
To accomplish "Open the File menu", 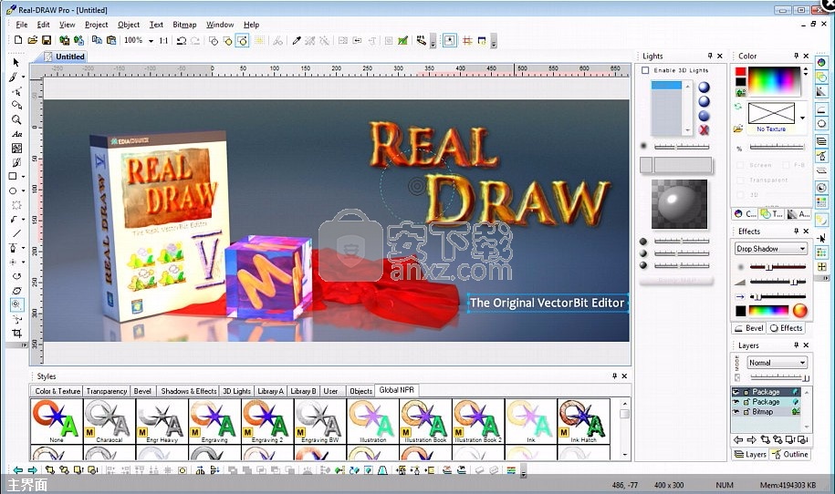I will pyautogui.click(x=22, y=25).
